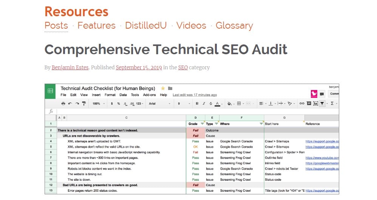Open the 100% zoom dropdown

tap(99, 104)
